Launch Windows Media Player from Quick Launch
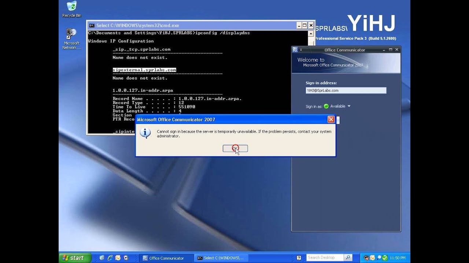 pyautogui.click(x=126, y=258)
